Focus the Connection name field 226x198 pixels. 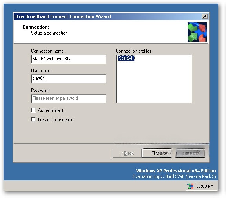tap(69, 59)
